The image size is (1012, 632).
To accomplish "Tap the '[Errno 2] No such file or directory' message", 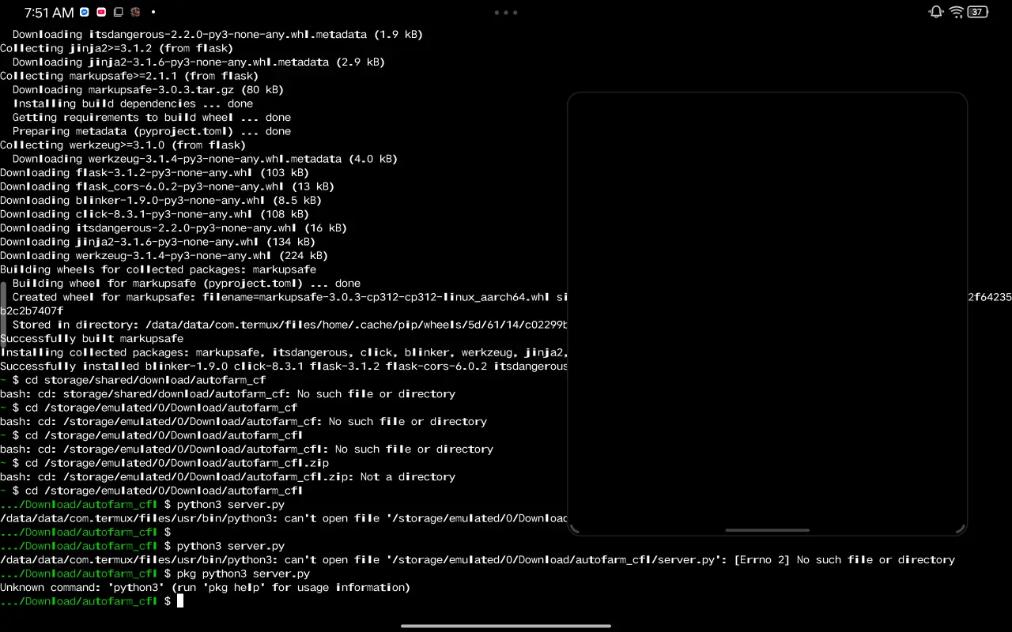I will (844, 560).
